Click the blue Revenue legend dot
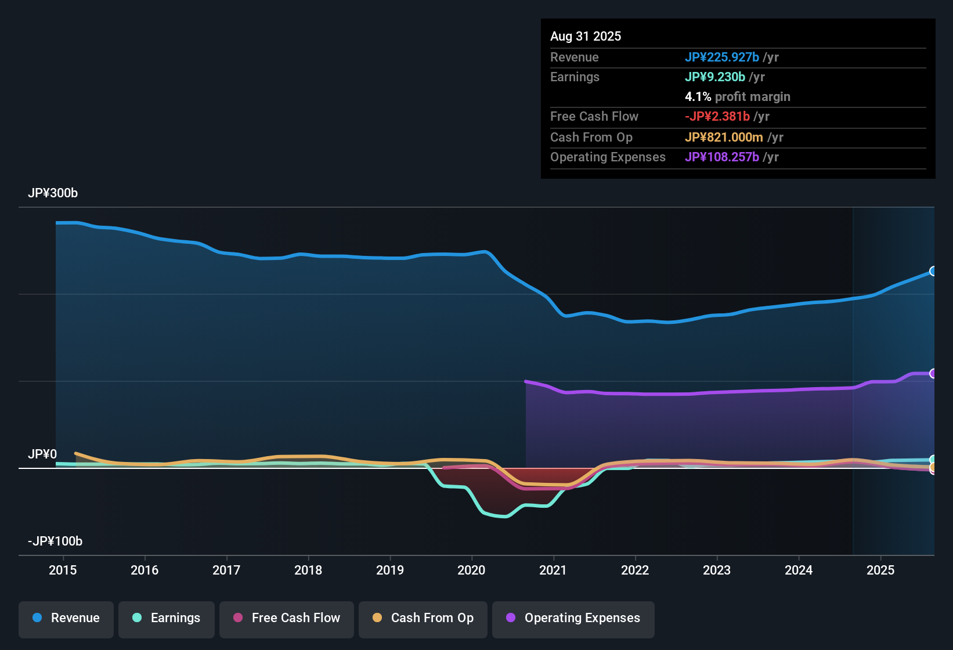This screenshot has height=650, width=953. (x=37, y=618)
